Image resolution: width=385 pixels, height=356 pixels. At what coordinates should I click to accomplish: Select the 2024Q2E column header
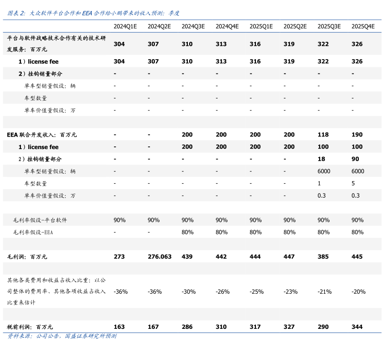pos(159,27)
